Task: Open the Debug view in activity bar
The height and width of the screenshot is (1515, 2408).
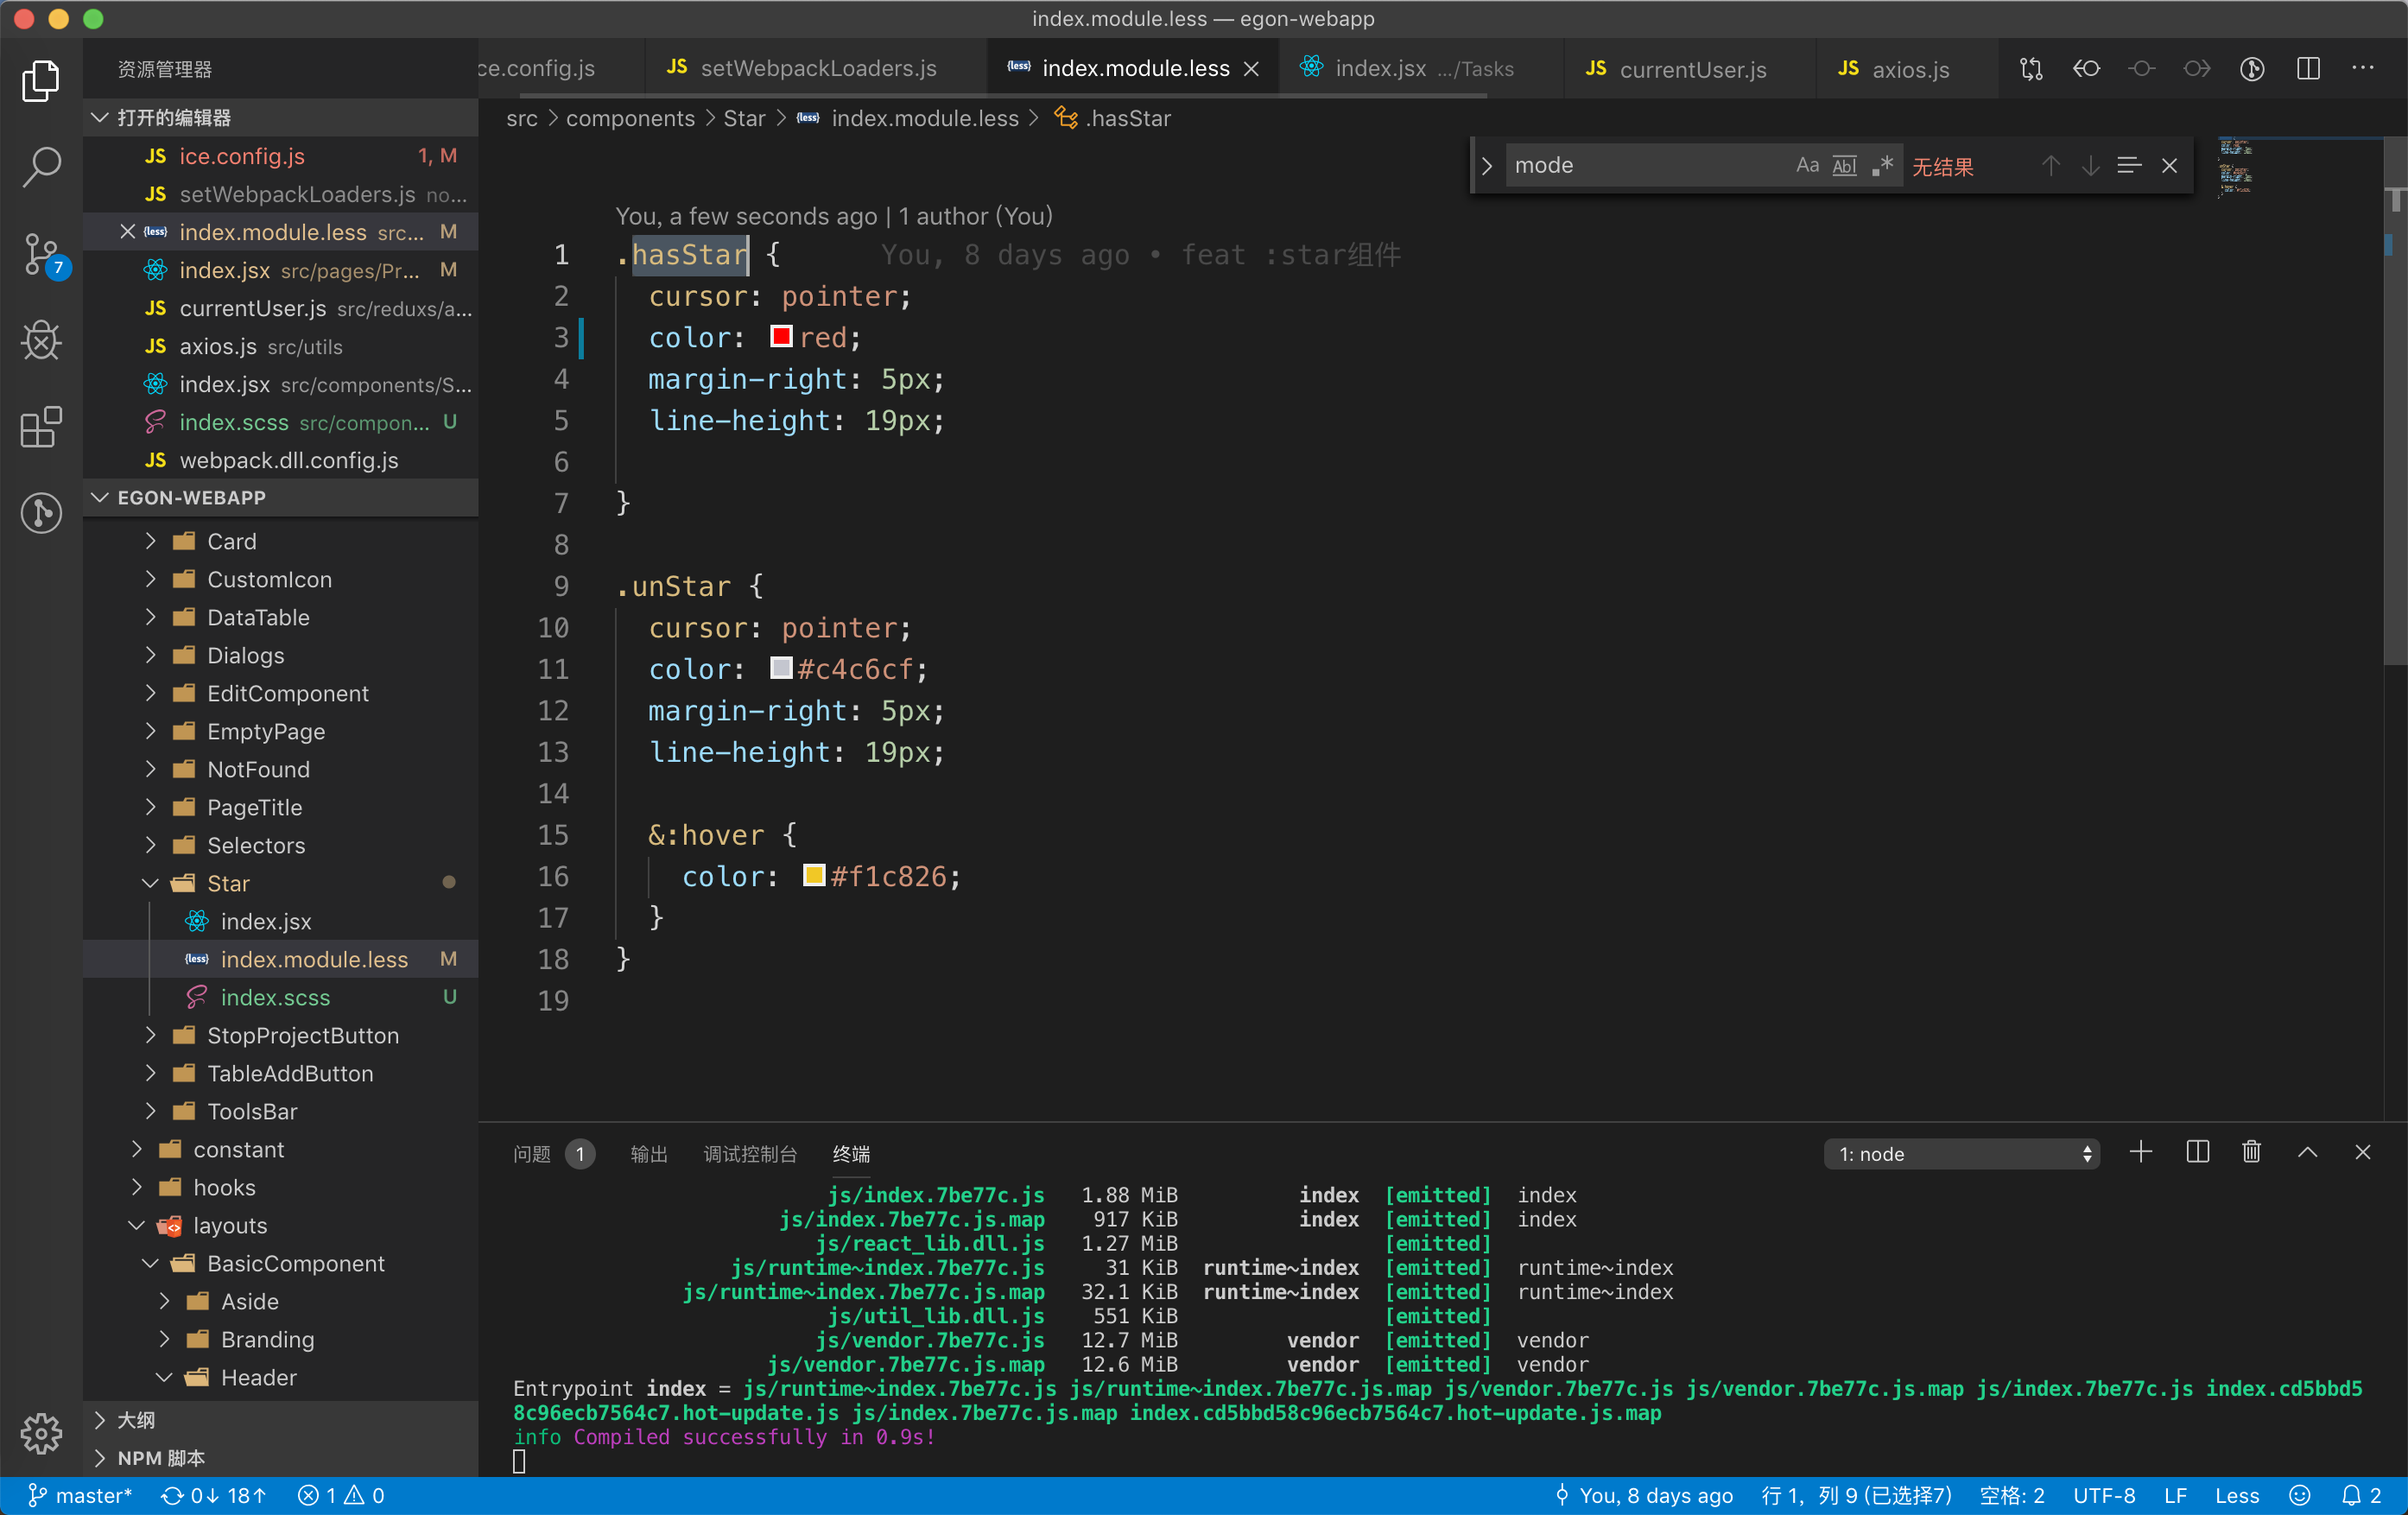Action: click(x=41, y=340)
